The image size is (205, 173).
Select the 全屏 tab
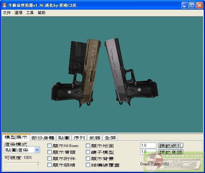click(110, 138)
